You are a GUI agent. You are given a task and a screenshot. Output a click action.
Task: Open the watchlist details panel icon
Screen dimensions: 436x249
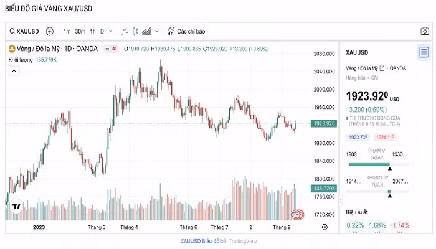(x=424, y=52)
